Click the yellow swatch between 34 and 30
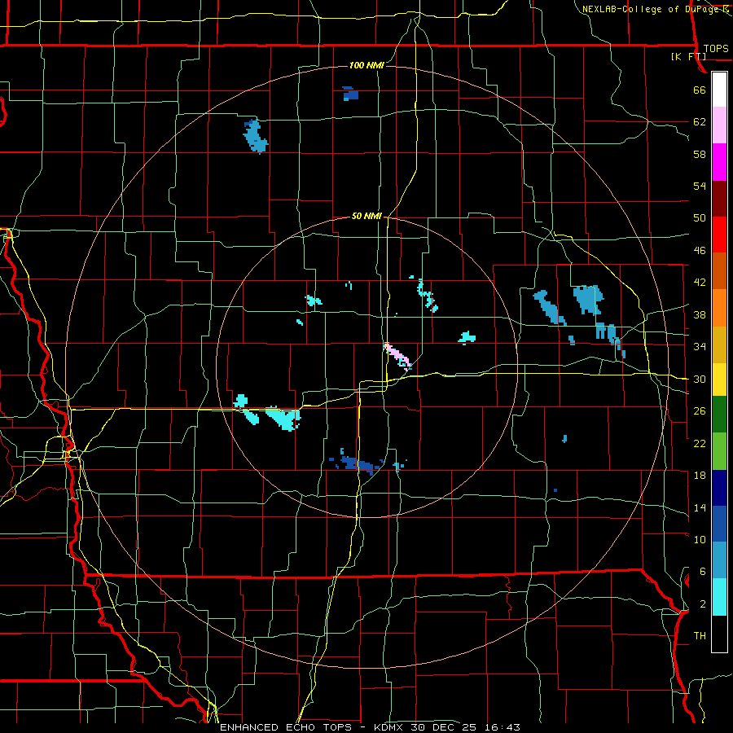733x733 pixels. (x=719, y=380)
